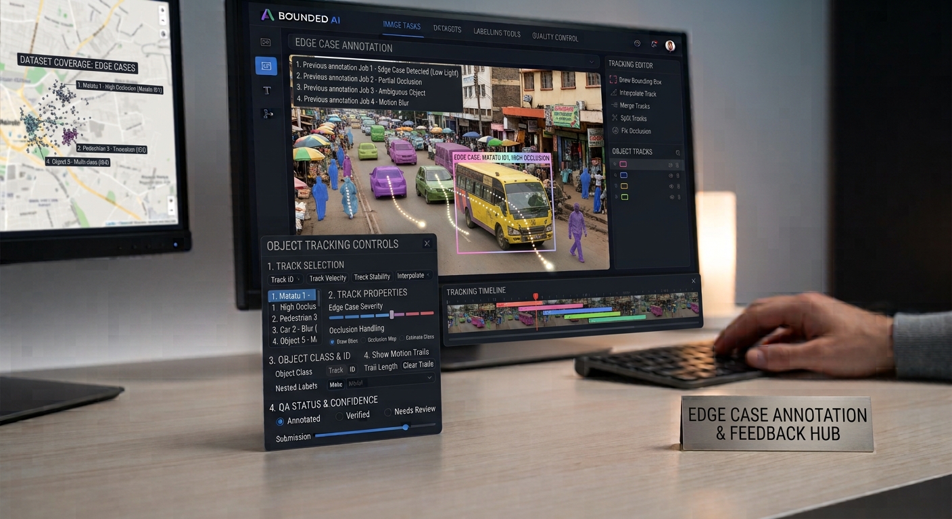Screen dimensions: 952x519
Task: Open the branch/merge sidebar tool icon
Action: [x=268, y=114]
